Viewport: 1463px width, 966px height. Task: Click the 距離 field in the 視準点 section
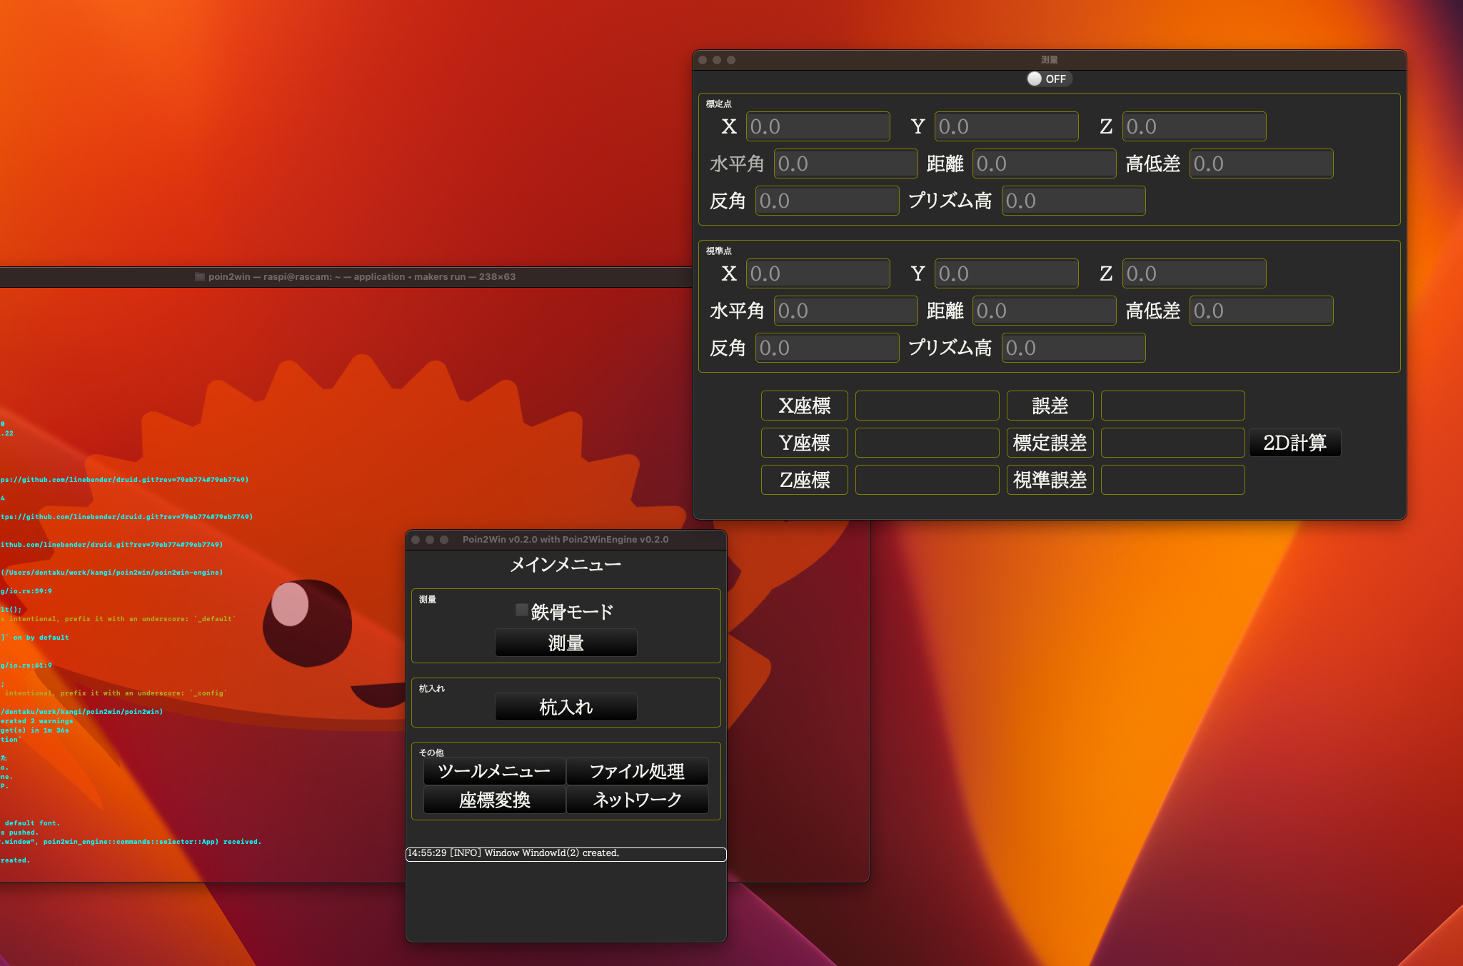tap(1043, 310)
